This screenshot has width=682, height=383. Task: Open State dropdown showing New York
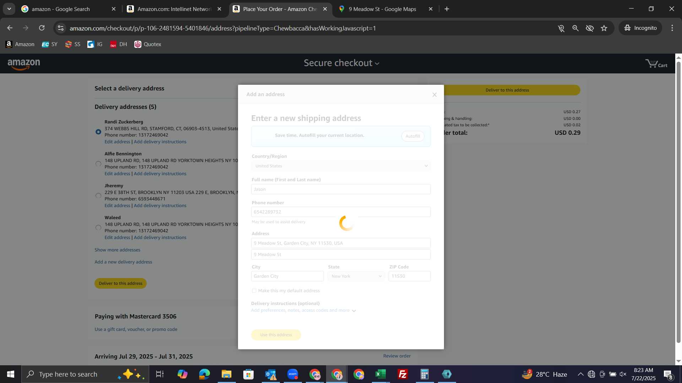pyautogui.click(x=356, y=276)
